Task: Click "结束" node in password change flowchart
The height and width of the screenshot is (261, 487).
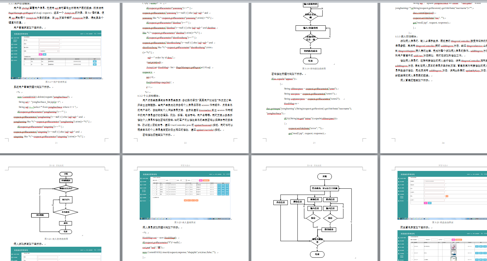Action: 310,61
